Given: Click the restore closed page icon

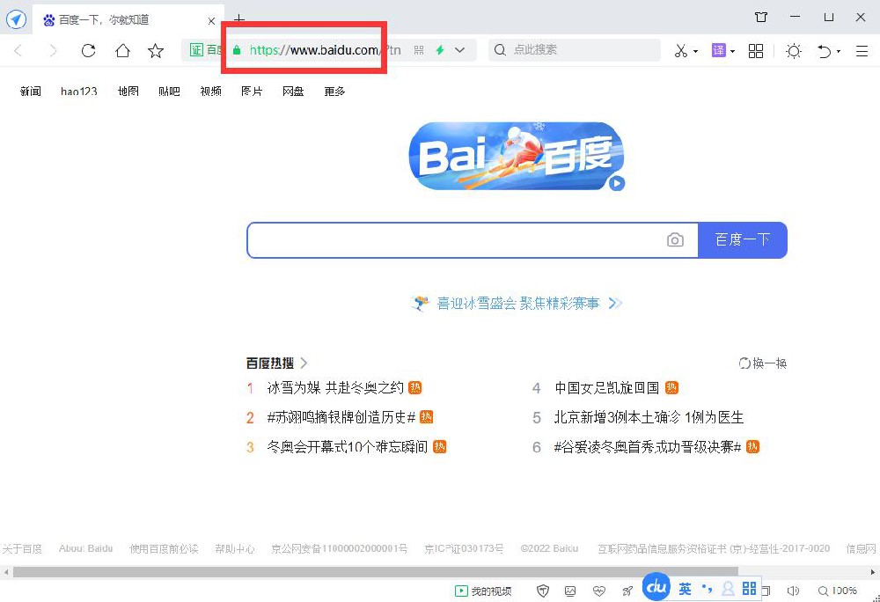Looking at the screenshot, I should (x=824, y=51).
